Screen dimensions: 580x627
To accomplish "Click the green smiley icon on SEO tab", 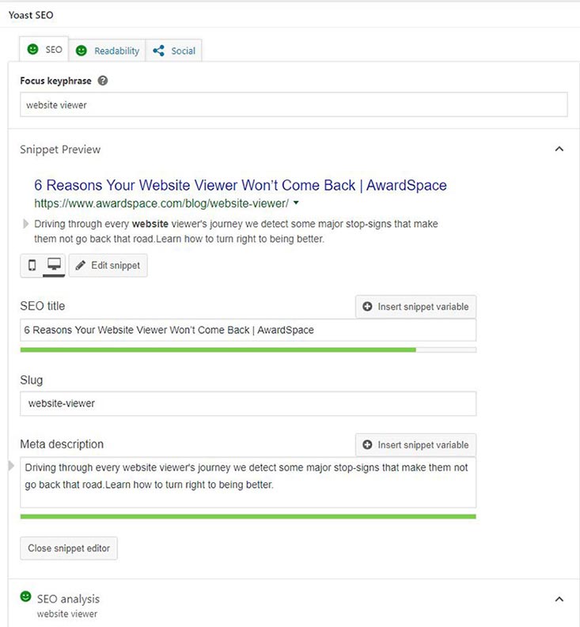I will 32,49.
